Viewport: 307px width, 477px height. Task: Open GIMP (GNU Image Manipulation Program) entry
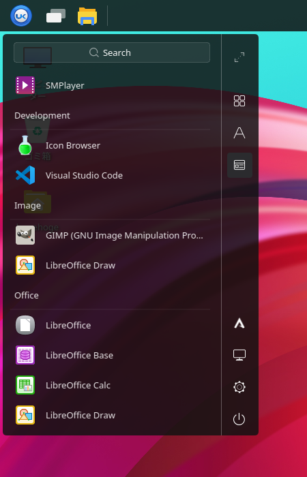click(x=110, y=236)
